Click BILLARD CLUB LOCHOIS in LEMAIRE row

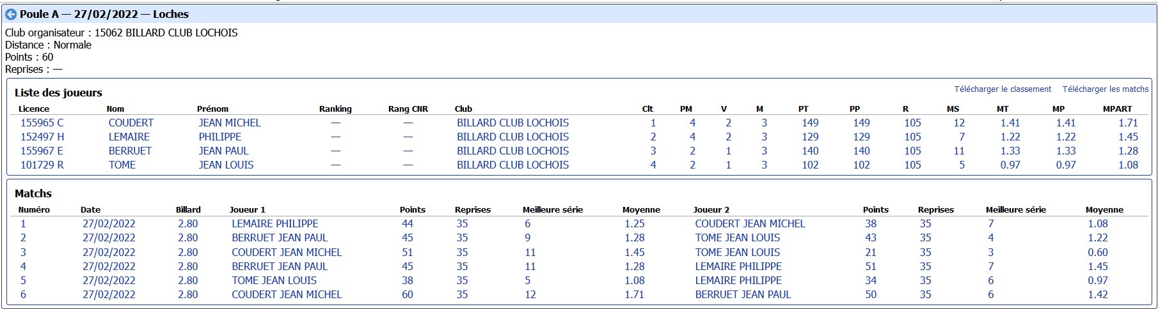click(512, 137)
